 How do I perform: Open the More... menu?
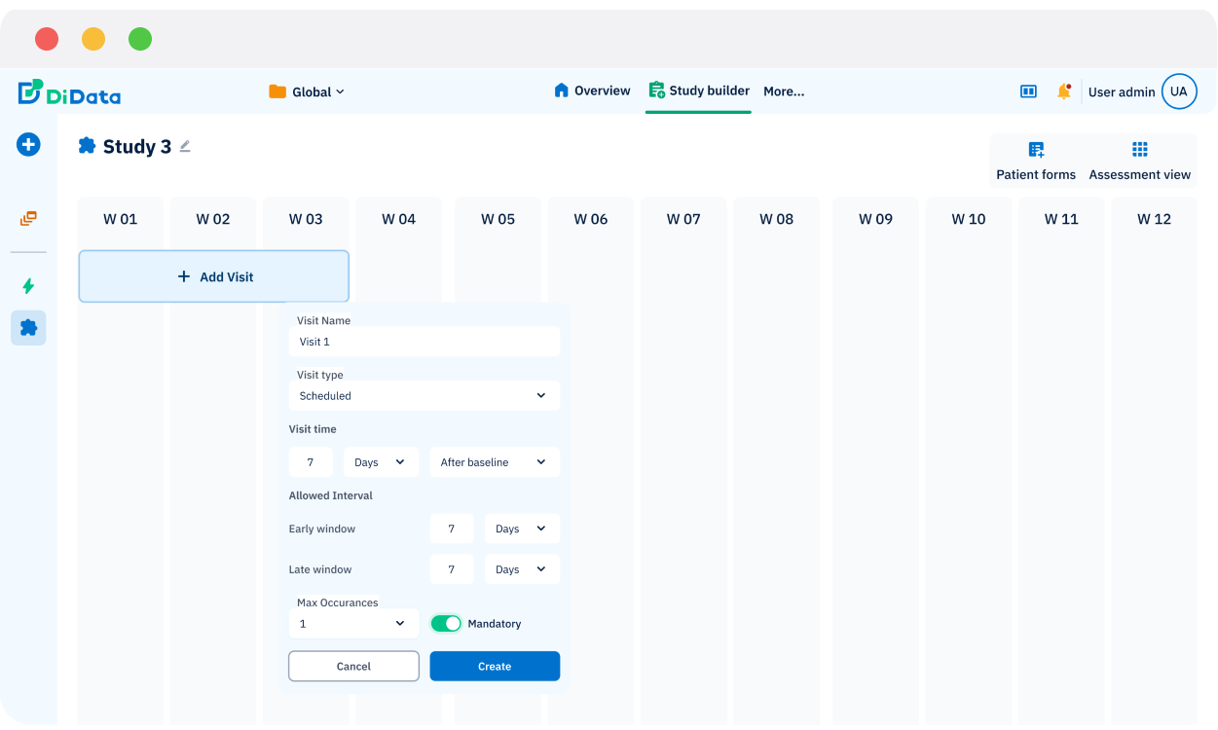[784, 91]
